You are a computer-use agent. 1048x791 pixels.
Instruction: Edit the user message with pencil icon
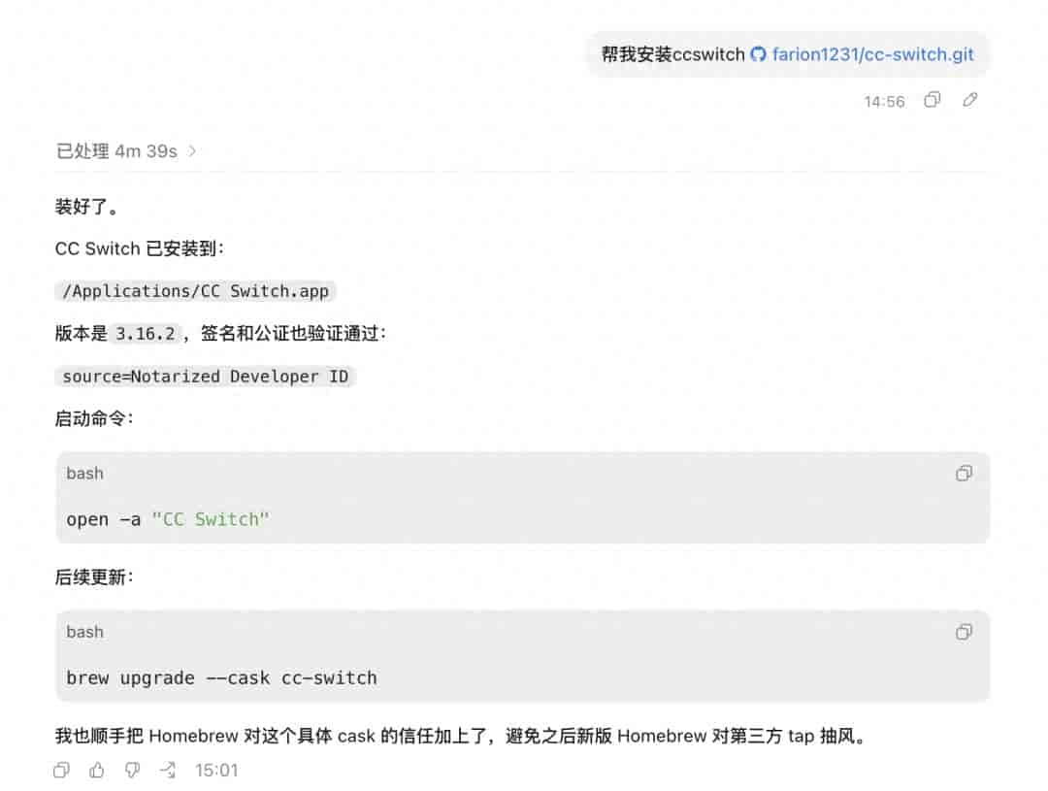[969, 100]
